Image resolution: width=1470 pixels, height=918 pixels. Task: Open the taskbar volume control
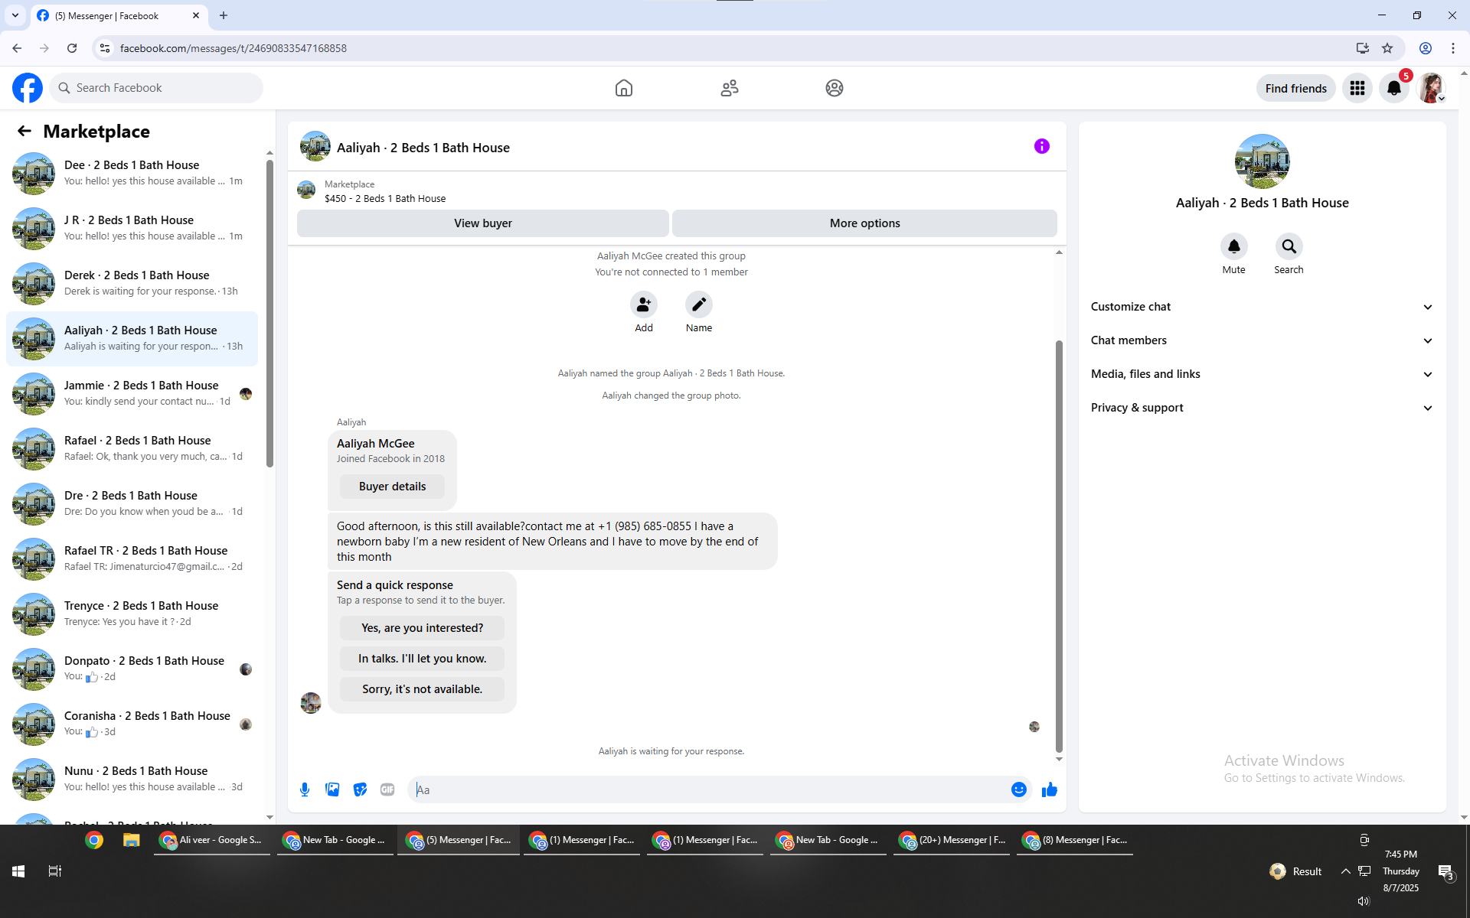tap(1364, 901)
